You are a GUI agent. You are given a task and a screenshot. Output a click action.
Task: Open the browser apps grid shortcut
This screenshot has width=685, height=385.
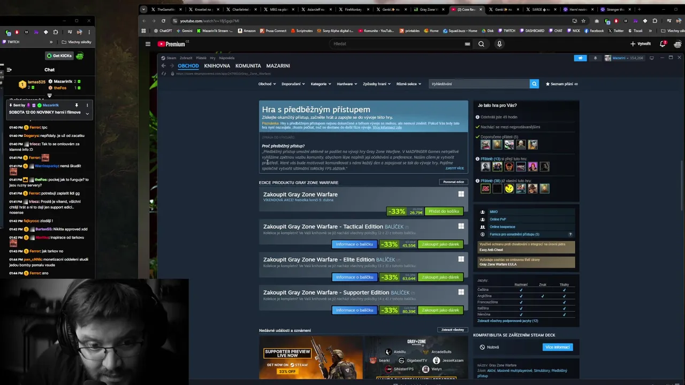(x=143, y=30)
